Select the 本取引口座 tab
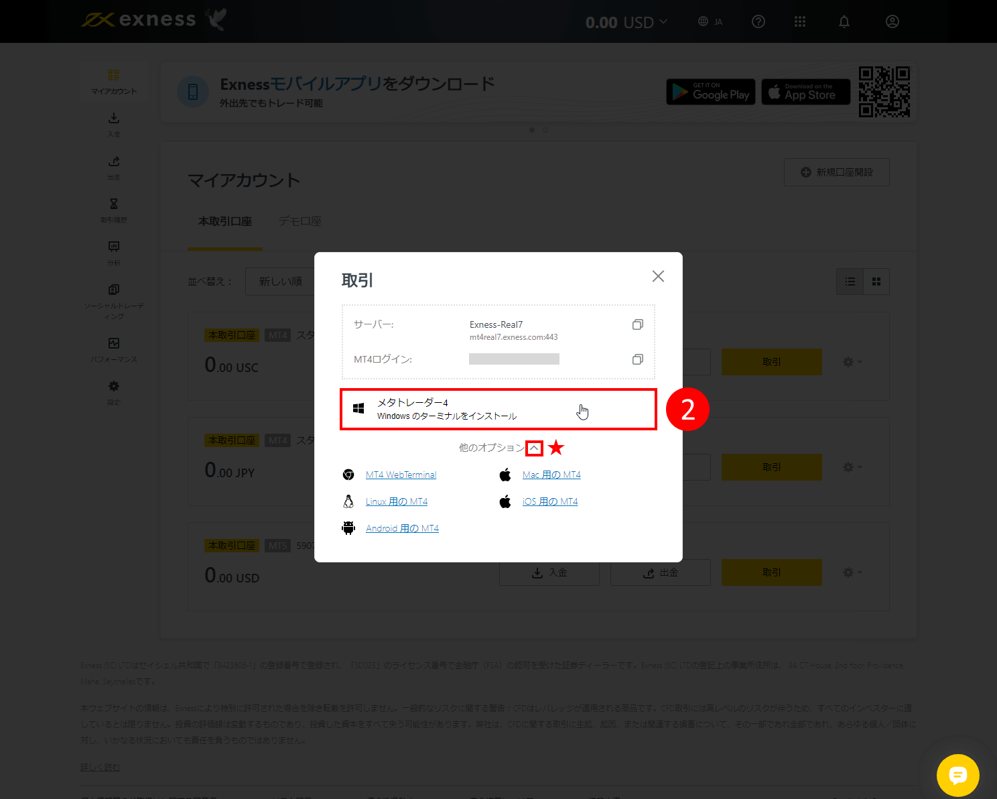The width and height of the screenshot is (997, 799). coord(225,221)
